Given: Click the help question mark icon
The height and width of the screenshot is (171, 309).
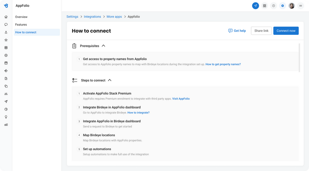Looking at the screenshot, I should [x=273, y=6].
